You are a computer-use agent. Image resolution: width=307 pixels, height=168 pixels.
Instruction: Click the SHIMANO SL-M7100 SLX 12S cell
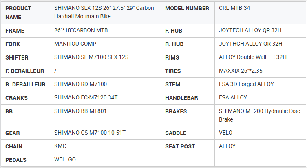(x=91, y=57)
